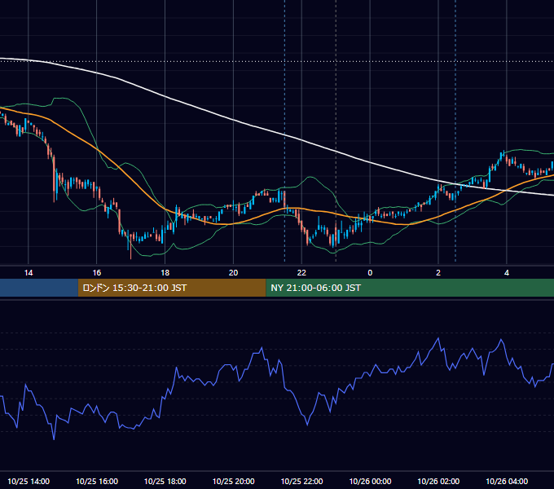Click the 10/25 18:00 date label
This screenshot has height=489, width=554.
pyautogui.click(x=165, y=481)
